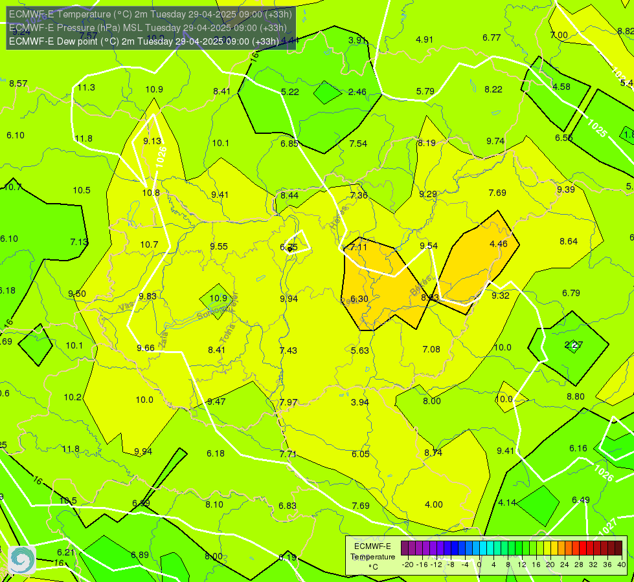Click the dew point value 4.46
Screen dimensions: 634x582
(x=498, y=244)
